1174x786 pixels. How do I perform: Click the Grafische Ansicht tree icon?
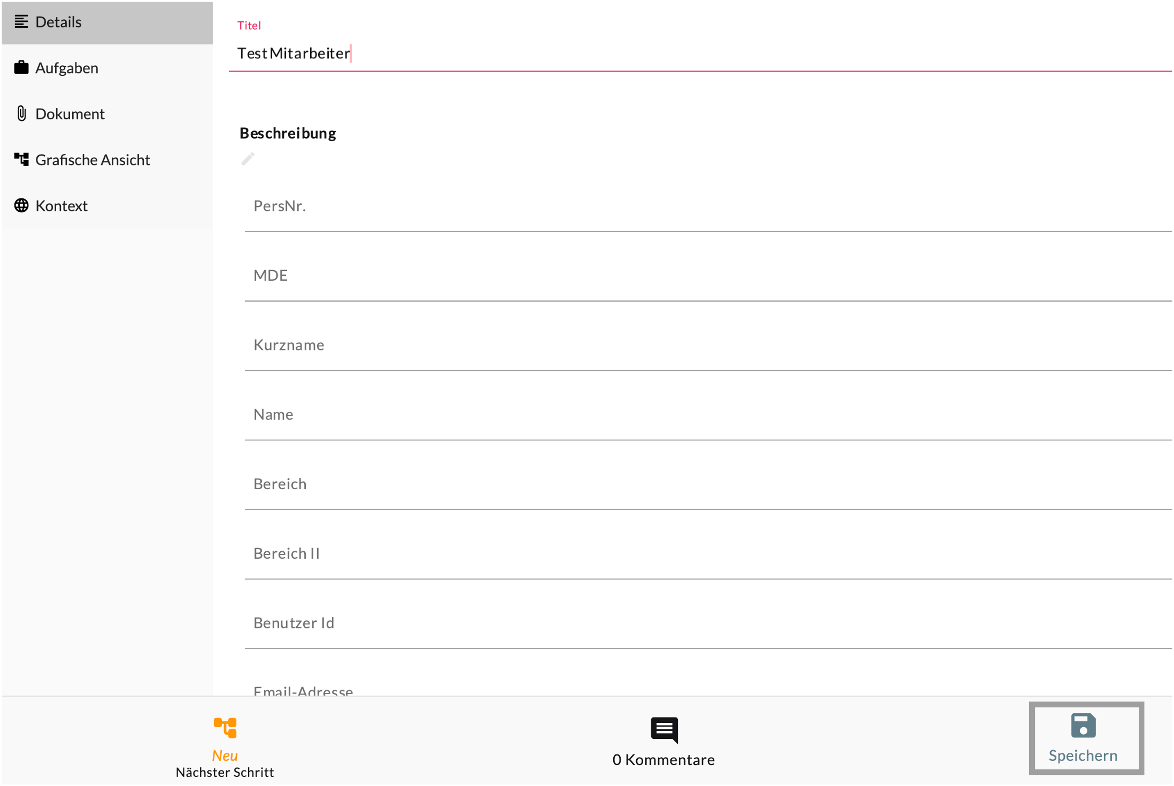point(21,159)
